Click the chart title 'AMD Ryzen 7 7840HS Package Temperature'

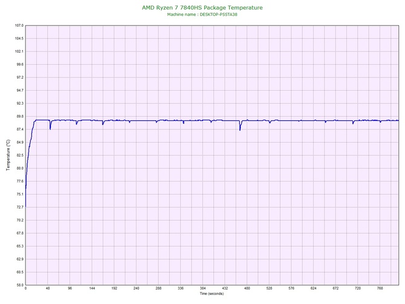(x=202, y=8)
